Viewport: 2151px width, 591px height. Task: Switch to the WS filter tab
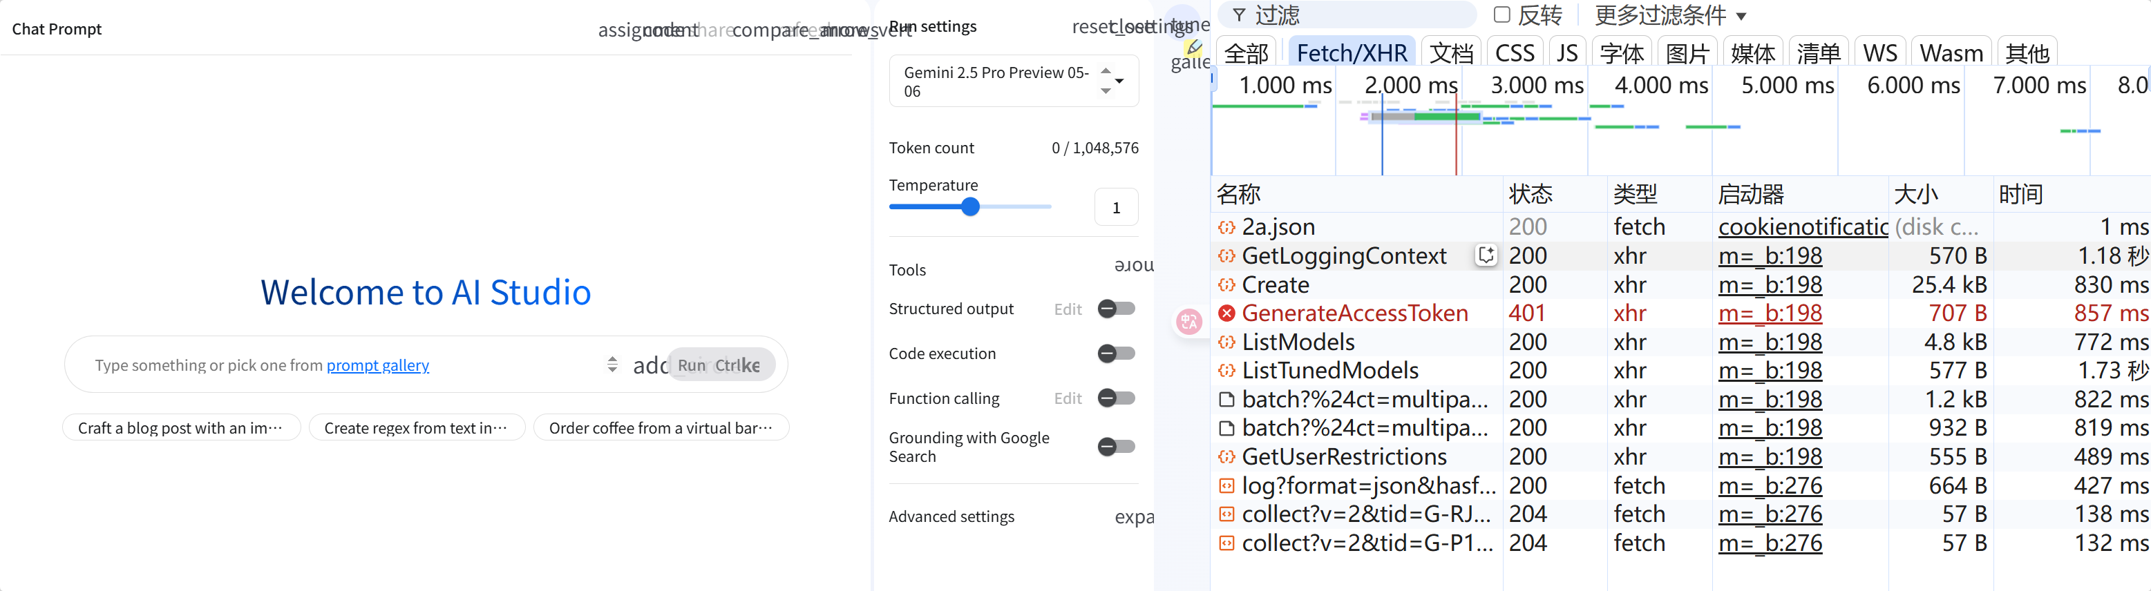click(1879, 52)
